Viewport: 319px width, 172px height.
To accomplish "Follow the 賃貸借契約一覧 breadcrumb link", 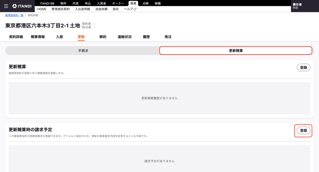I will click(14, 15).
